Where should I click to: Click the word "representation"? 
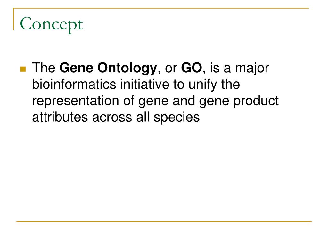click(76, 101)
